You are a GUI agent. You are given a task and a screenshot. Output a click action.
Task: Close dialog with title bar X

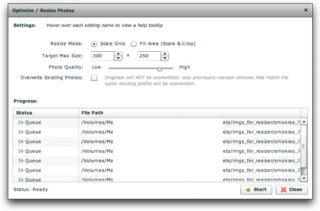(x=306, y=10)
